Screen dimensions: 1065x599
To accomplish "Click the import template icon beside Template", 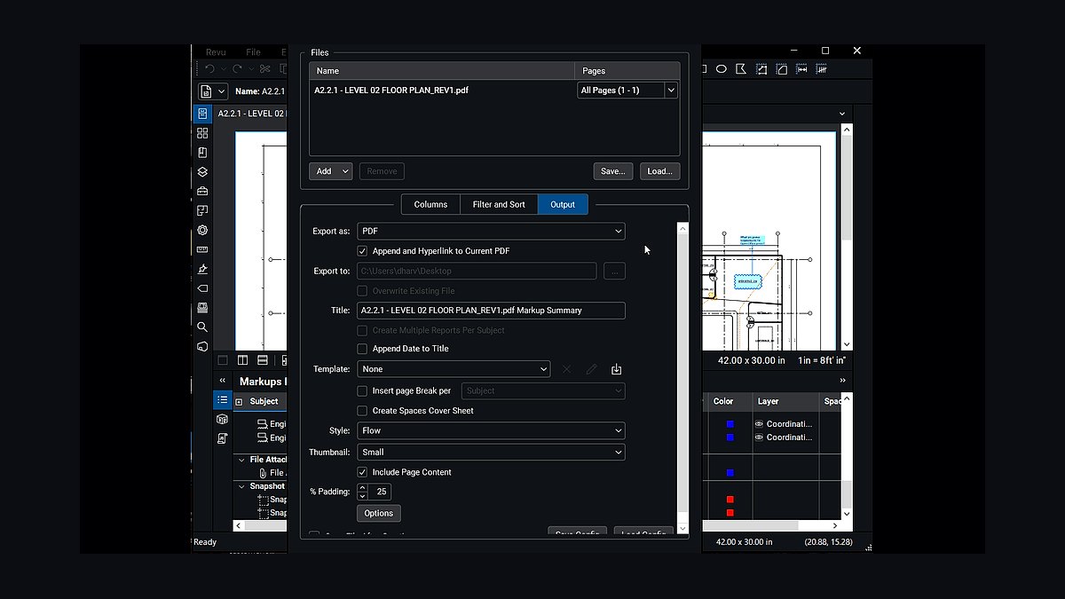I will pos(616,369).
